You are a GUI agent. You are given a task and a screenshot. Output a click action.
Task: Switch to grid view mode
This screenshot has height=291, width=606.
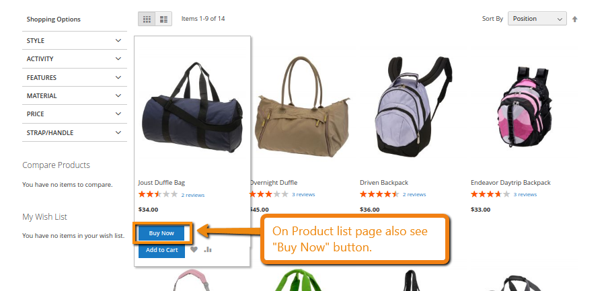(x=147, y=19)
